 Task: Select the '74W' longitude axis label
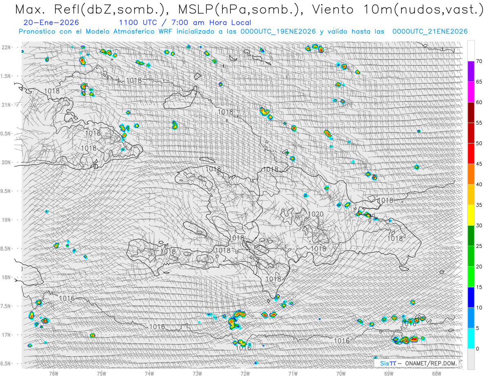(149, 373)
